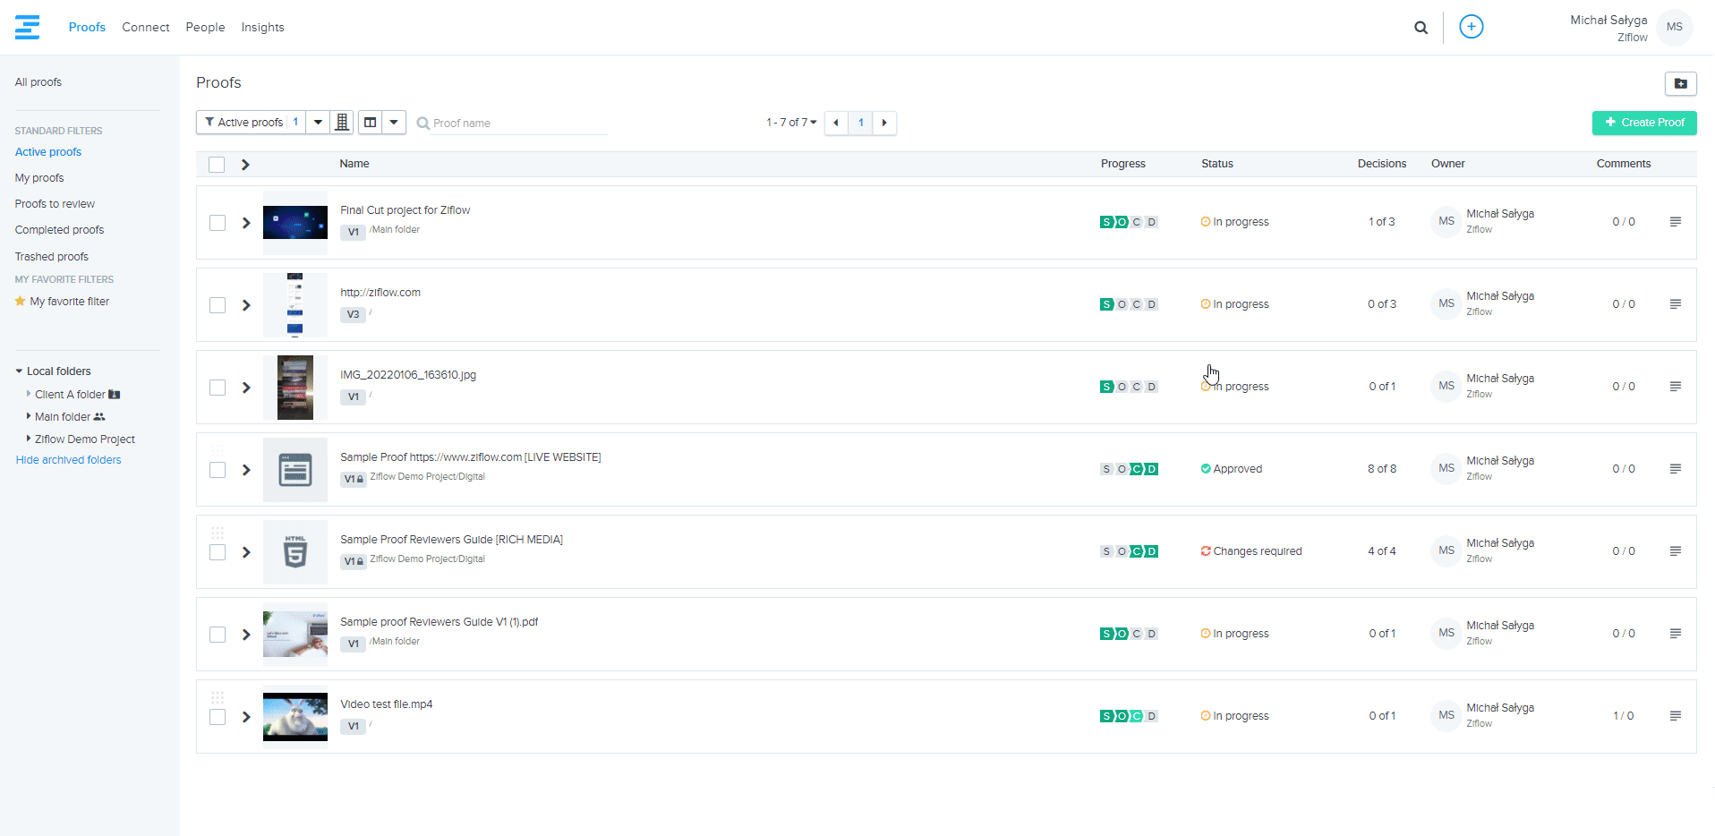Select My proofs filter
The image size is (1715, 836).
[39, 178]
